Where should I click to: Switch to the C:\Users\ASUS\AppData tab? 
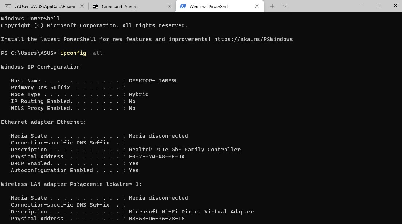tap(43, 6)
